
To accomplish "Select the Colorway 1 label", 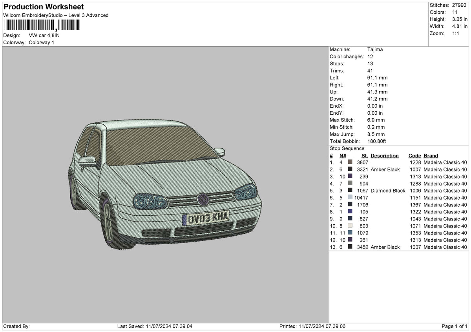I will [42, 42].
